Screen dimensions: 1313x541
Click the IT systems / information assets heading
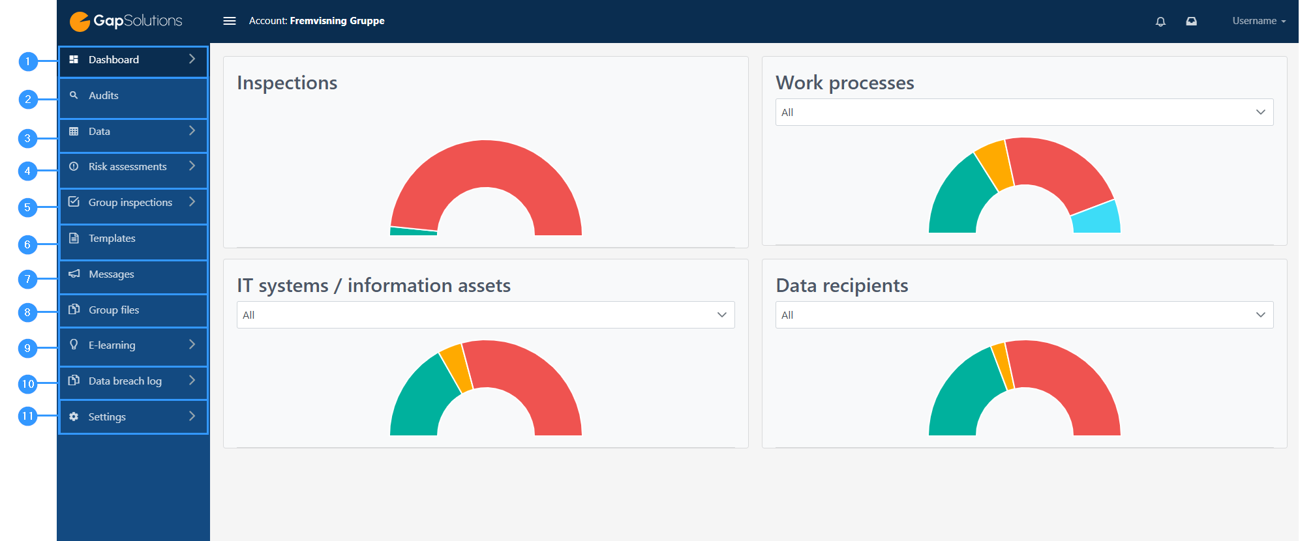[x=374, y=285]
